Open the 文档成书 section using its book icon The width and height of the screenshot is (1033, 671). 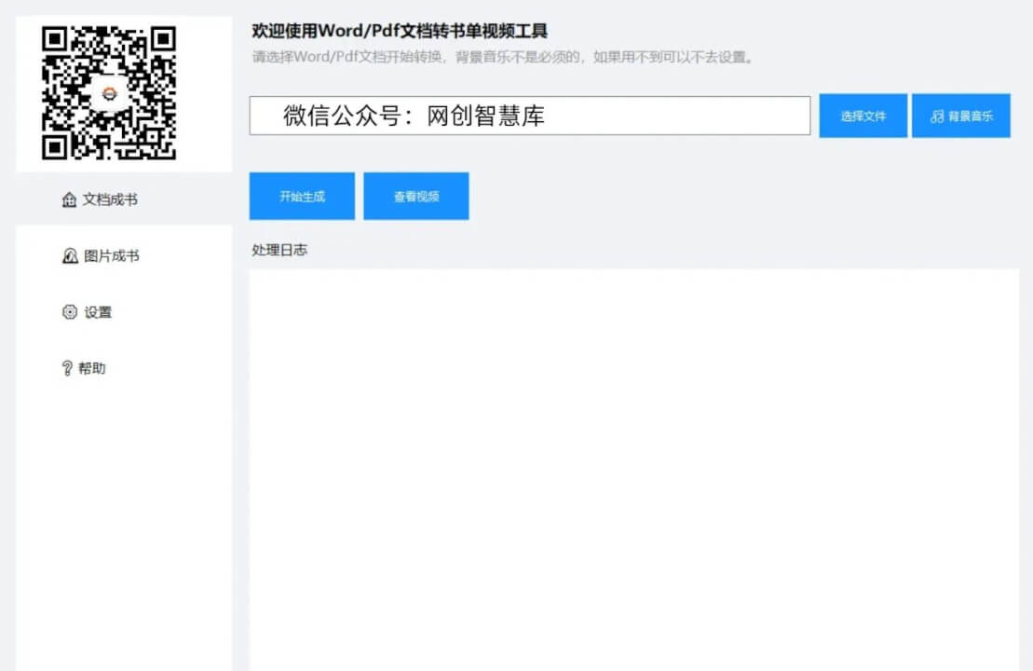click(x=67, y=199)
